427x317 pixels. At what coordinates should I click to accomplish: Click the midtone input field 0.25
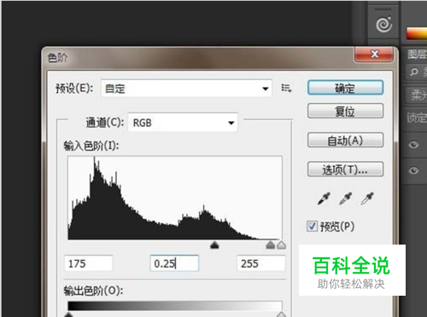point(174,263)
